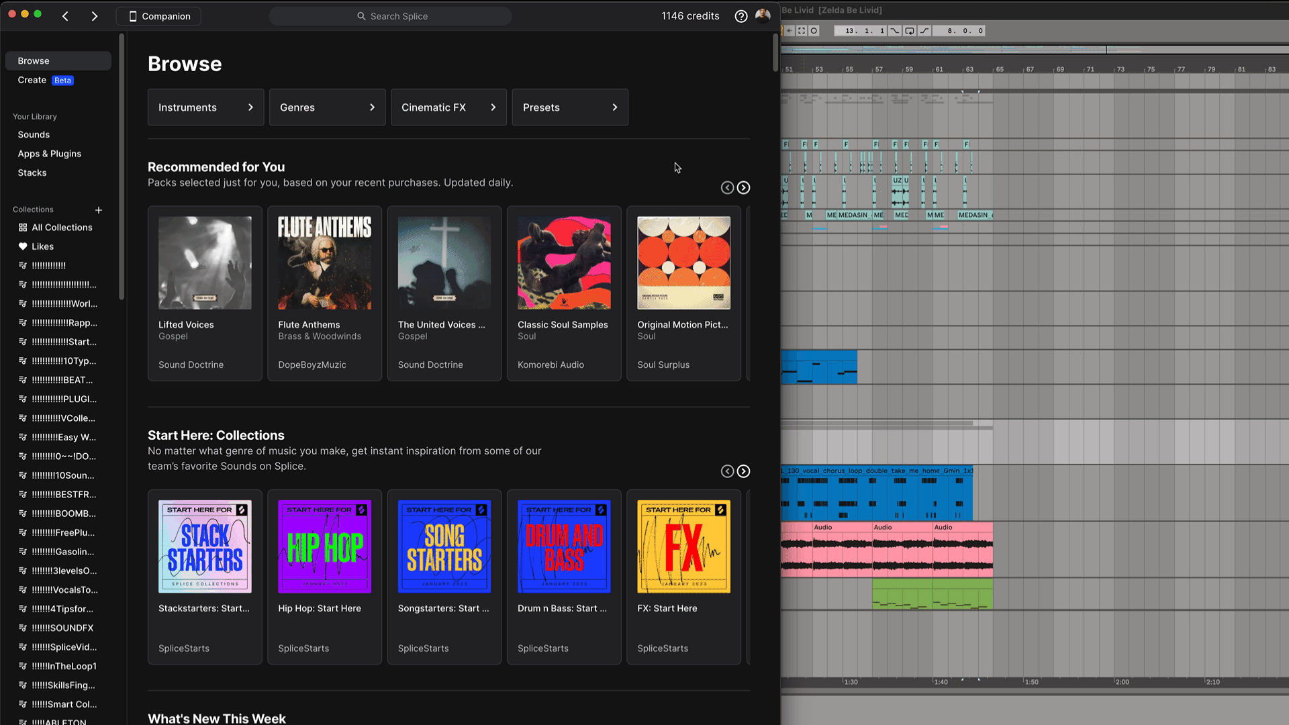Screen dimensions: 1289x725
Task: Open Apps & Plugins in the sidebar
Action: click(50, 154)
